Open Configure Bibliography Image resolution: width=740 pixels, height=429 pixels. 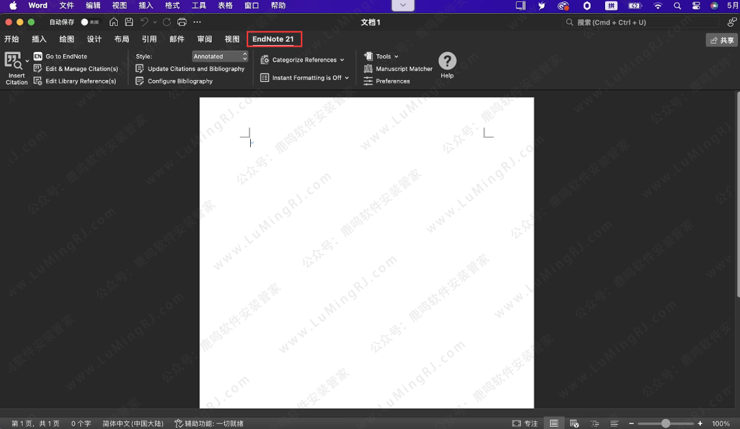tap(174, 81)
